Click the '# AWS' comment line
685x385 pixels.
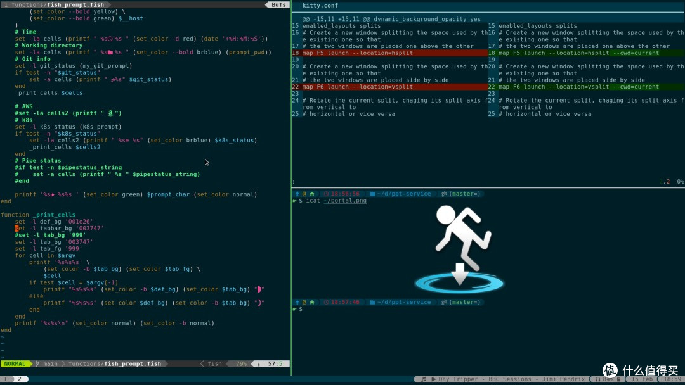pyautogui.click(x=23, y=106)
